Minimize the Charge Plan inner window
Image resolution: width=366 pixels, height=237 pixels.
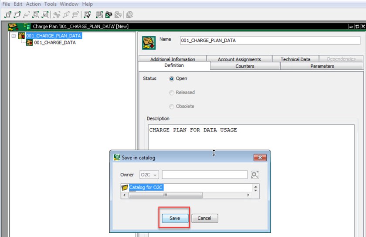point(351,27)
